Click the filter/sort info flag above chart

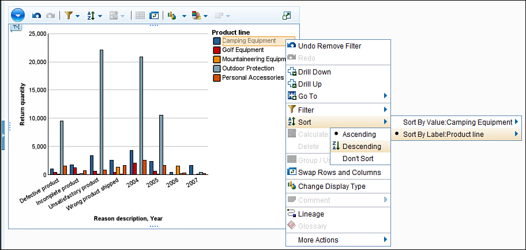click(x=16, y=28)
